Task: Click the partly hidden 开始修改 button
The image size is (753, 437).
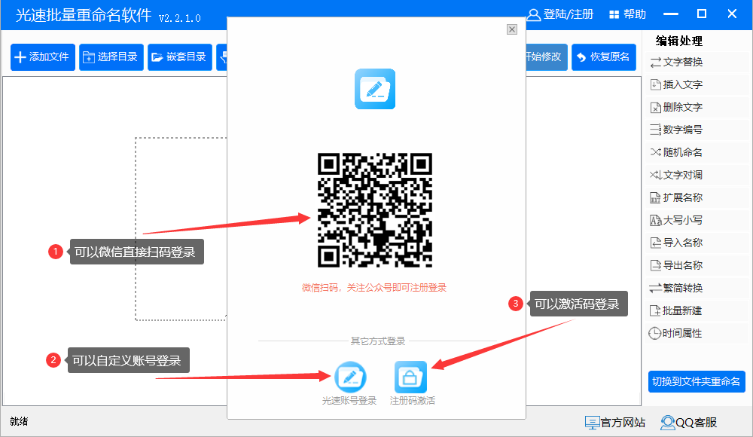Action: coord(547,57)
